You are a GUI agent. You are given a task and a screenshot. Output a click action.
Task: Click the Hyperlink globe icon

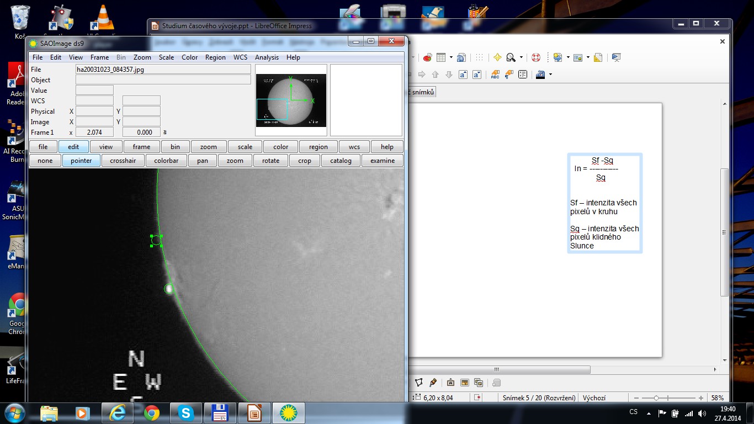(x=461, y=57)
